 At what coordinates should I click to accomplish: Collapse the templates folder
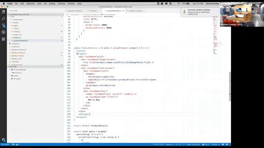pos(16,38)
